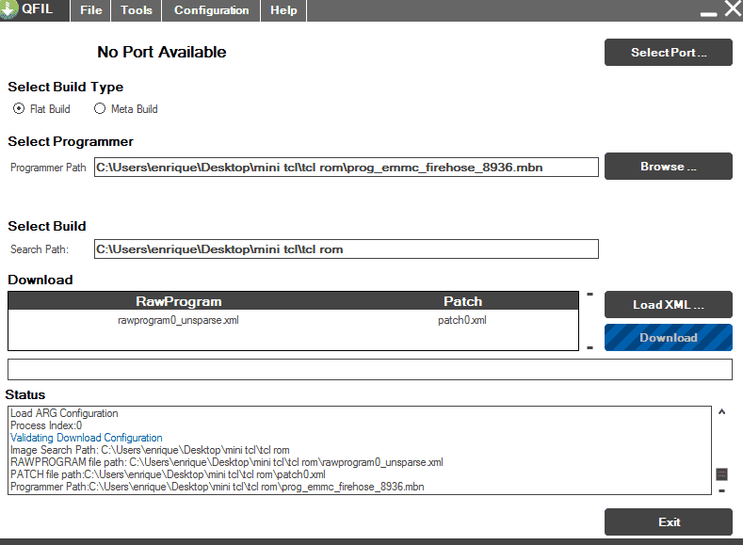Open the Tools menu

point(137,10)
